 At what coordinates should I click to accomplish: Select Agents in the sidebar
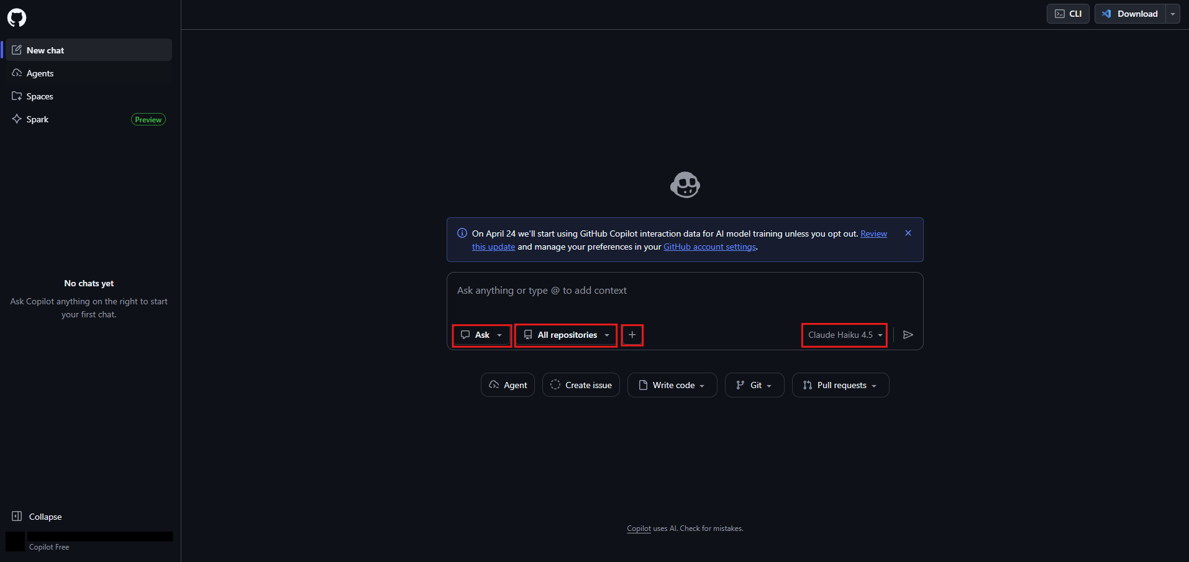click(x=40, y=73)
